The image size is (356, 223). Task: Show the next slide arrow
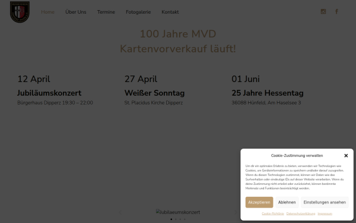pos(236,212)
